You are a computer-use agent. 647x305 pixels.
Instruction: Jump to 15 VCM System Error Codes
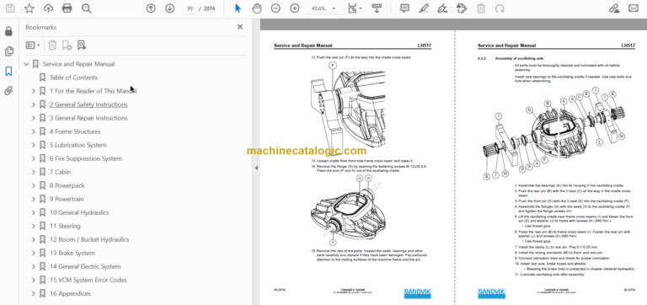[88, 280]
